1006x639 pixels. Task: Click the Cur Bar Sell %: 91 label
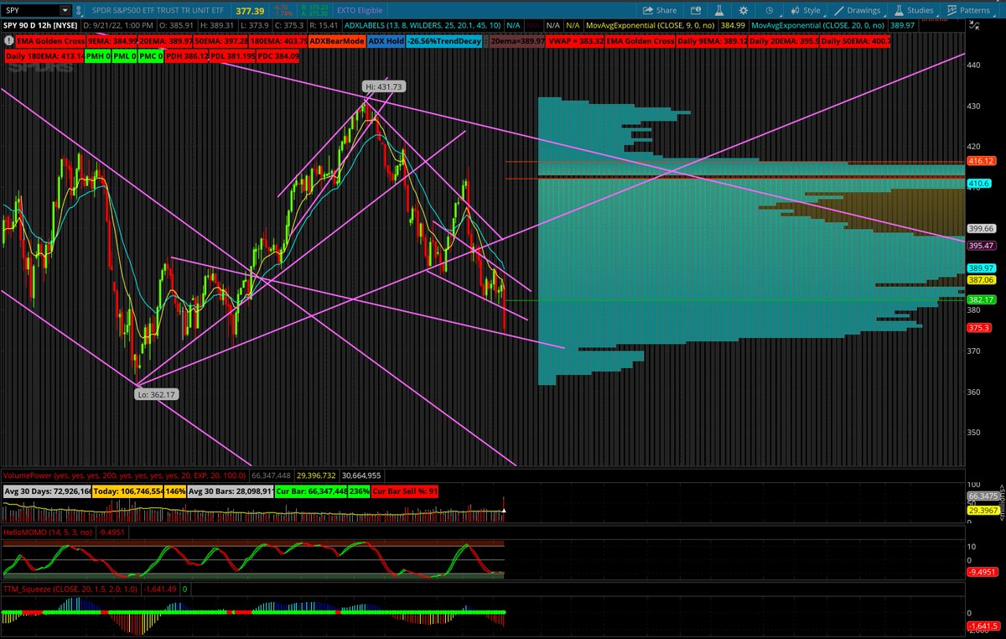tap(405, 491)
